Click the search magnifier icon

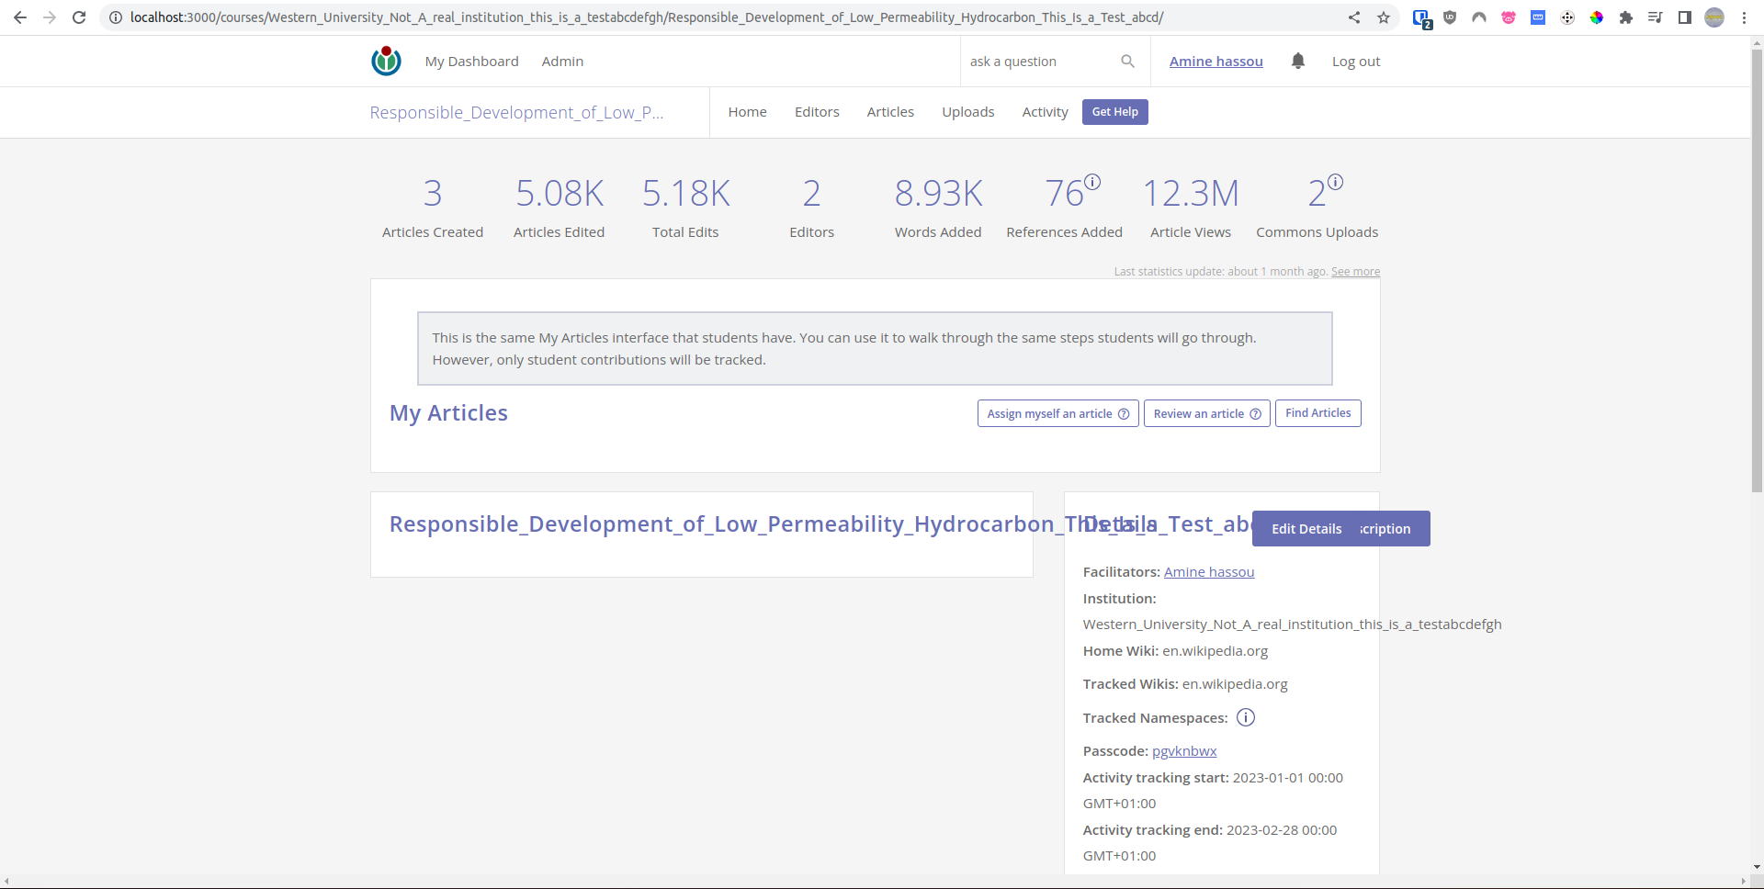tap(1128, 61)
